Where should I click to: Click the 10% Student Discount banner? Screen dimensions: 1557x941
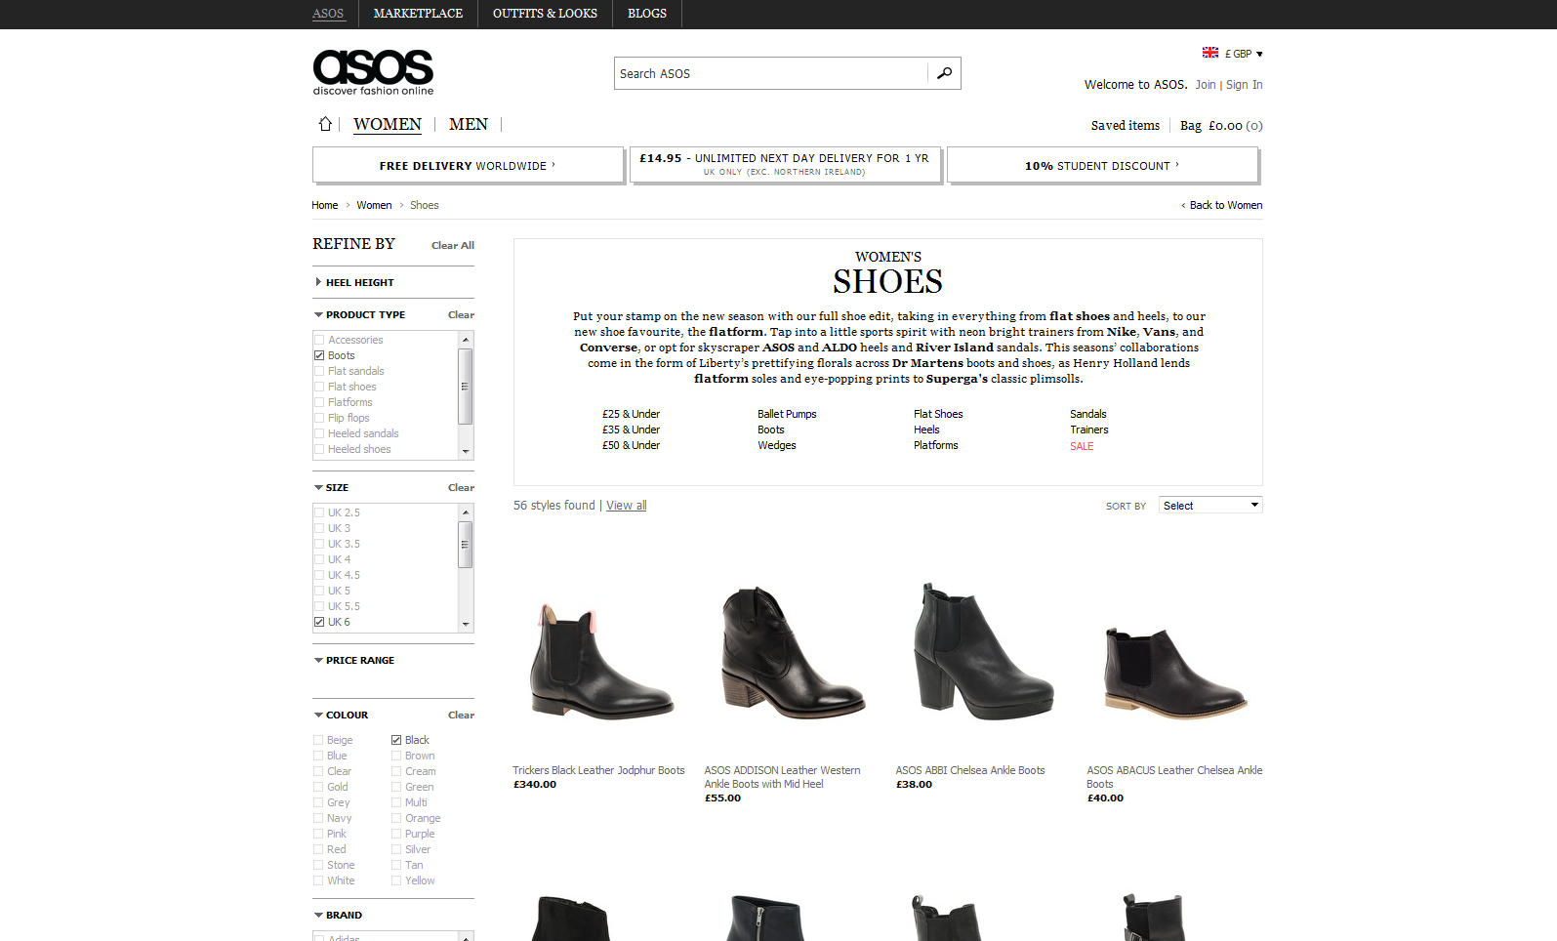1102,165
